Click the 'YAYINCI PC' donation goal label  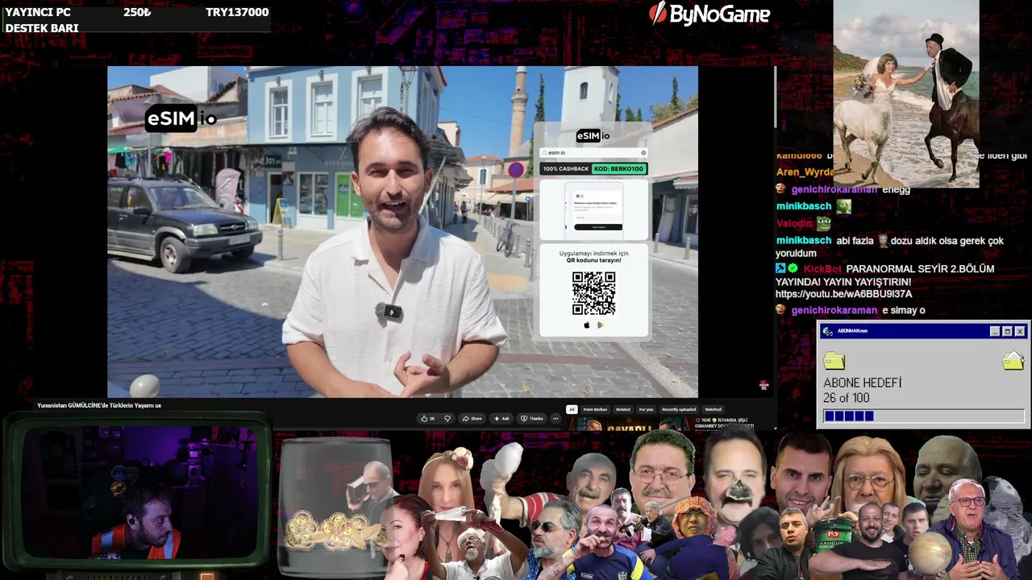coord(38,12)
